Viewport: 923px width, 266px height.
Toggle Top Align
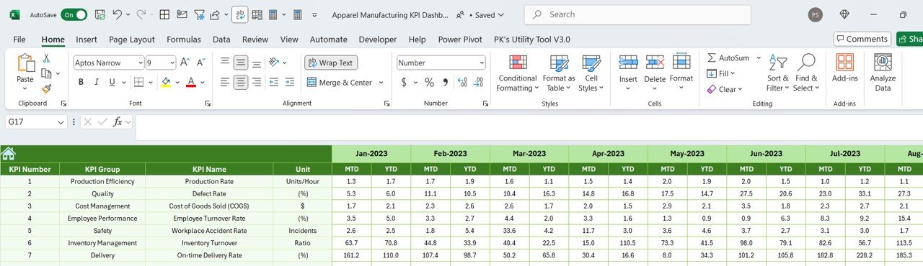[225, 63]
